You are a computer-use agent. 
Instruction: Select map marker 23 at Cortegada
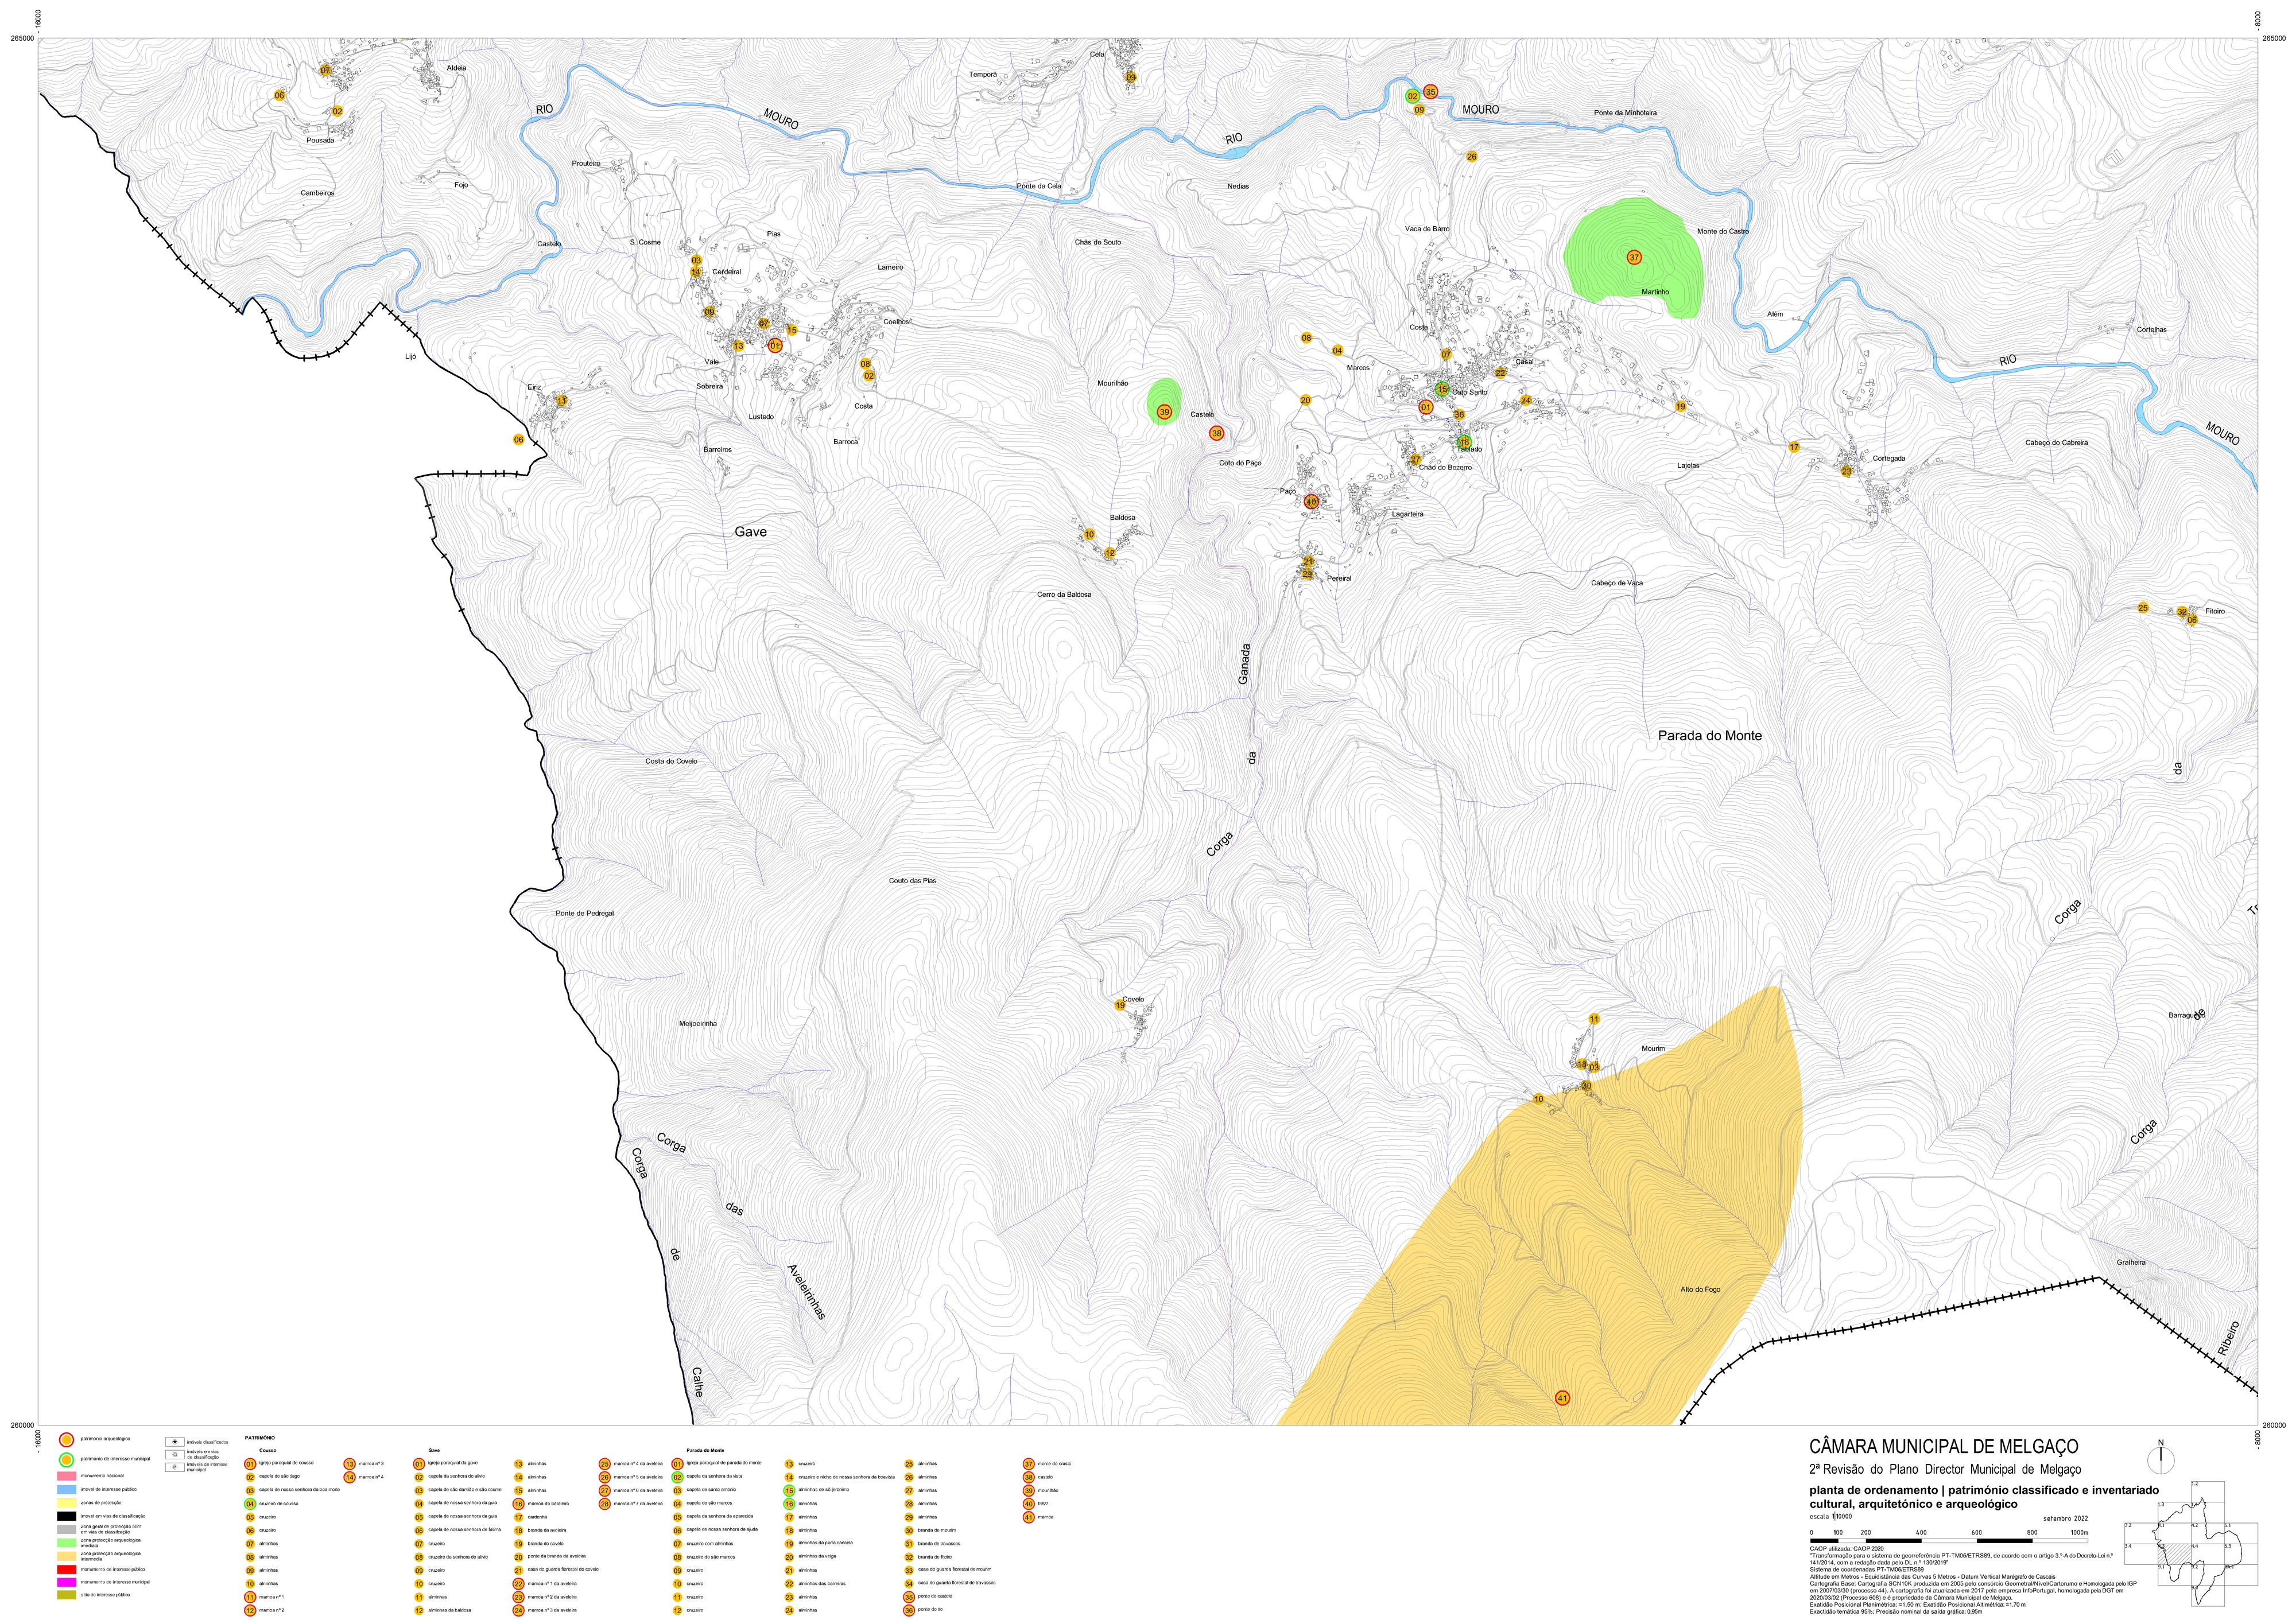click(1846, 471)
